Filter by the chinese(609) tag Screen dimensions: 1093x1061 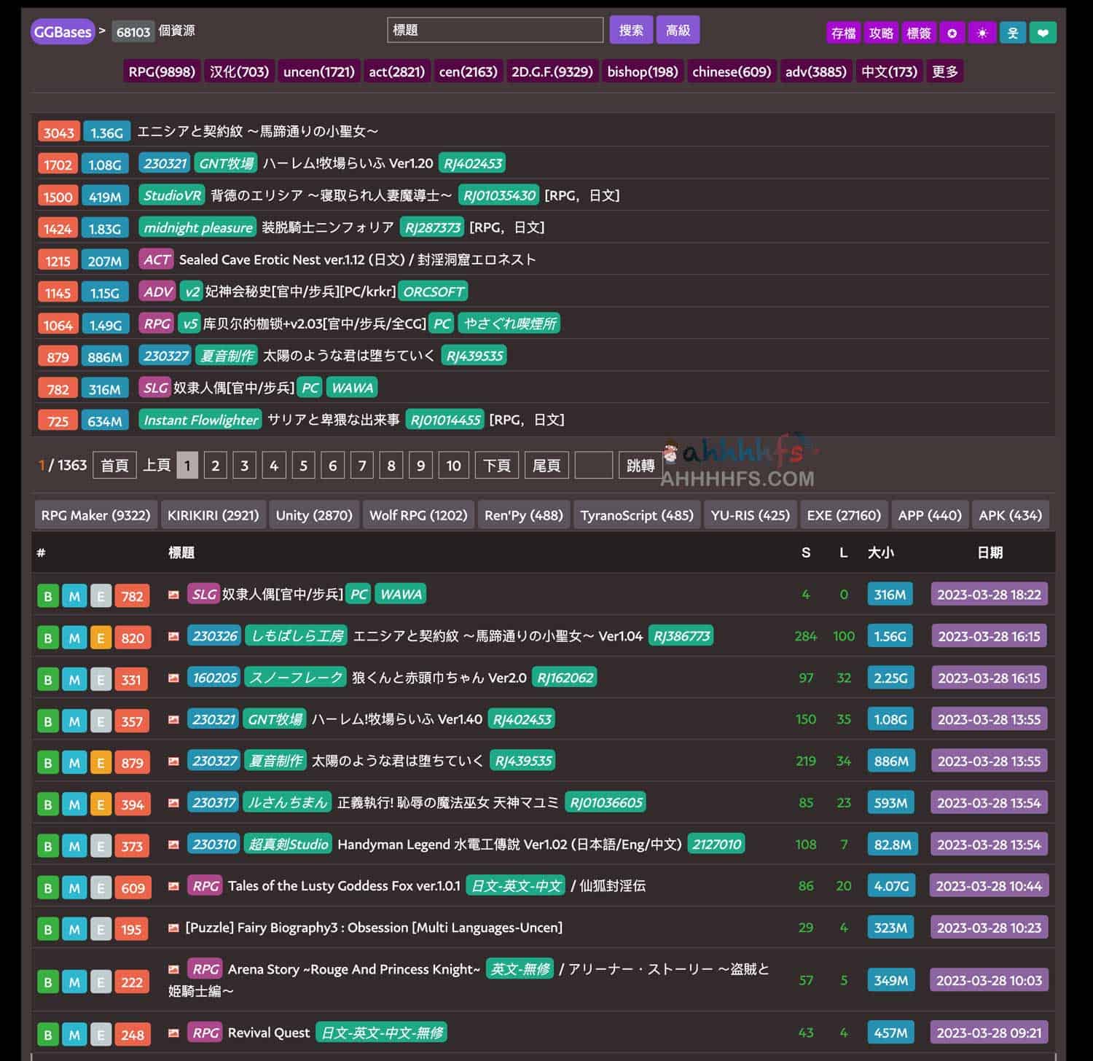click(732, 71)
